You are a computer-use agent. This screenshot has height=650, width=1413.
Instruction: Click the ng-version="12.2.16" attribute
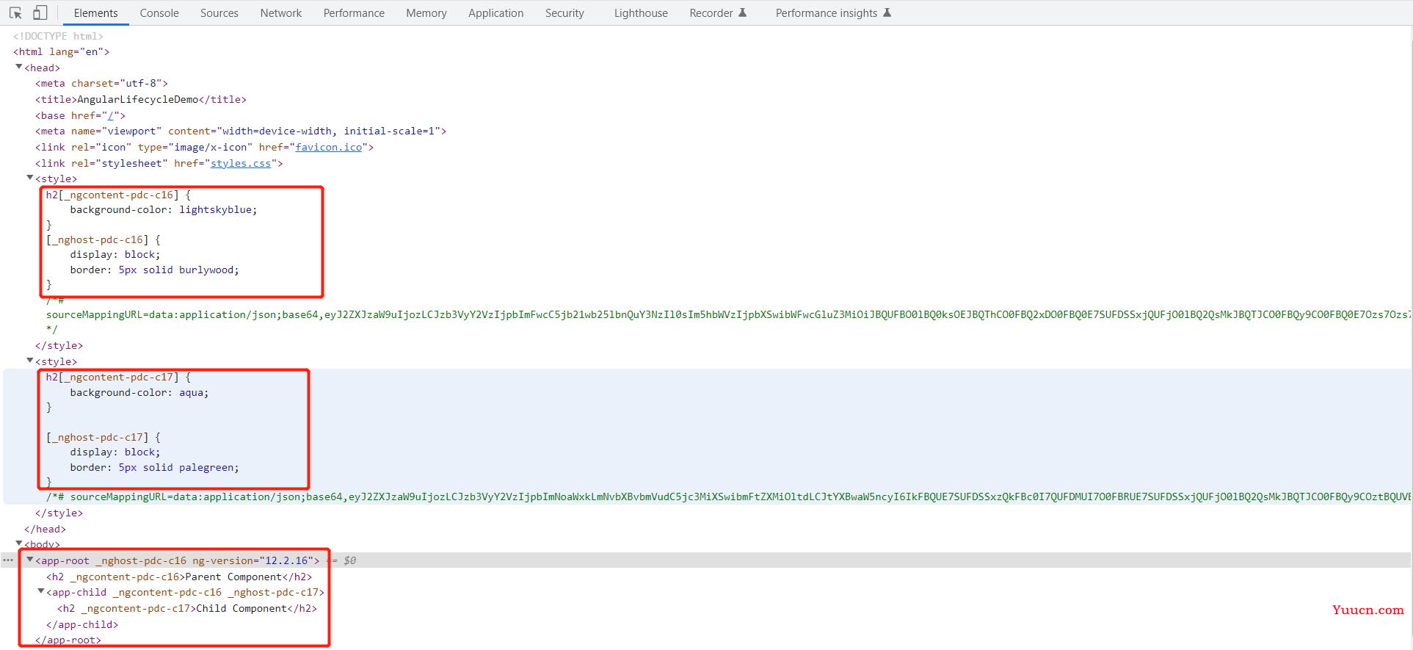(253, 560)
